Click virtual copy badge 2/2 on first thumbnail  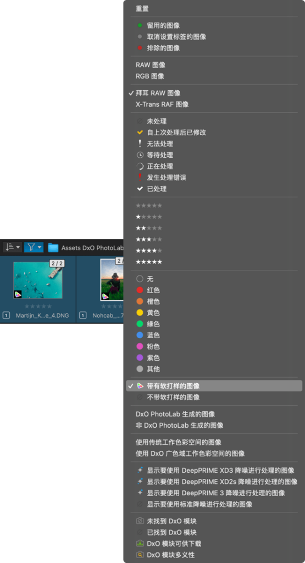(x=57, y=263)
